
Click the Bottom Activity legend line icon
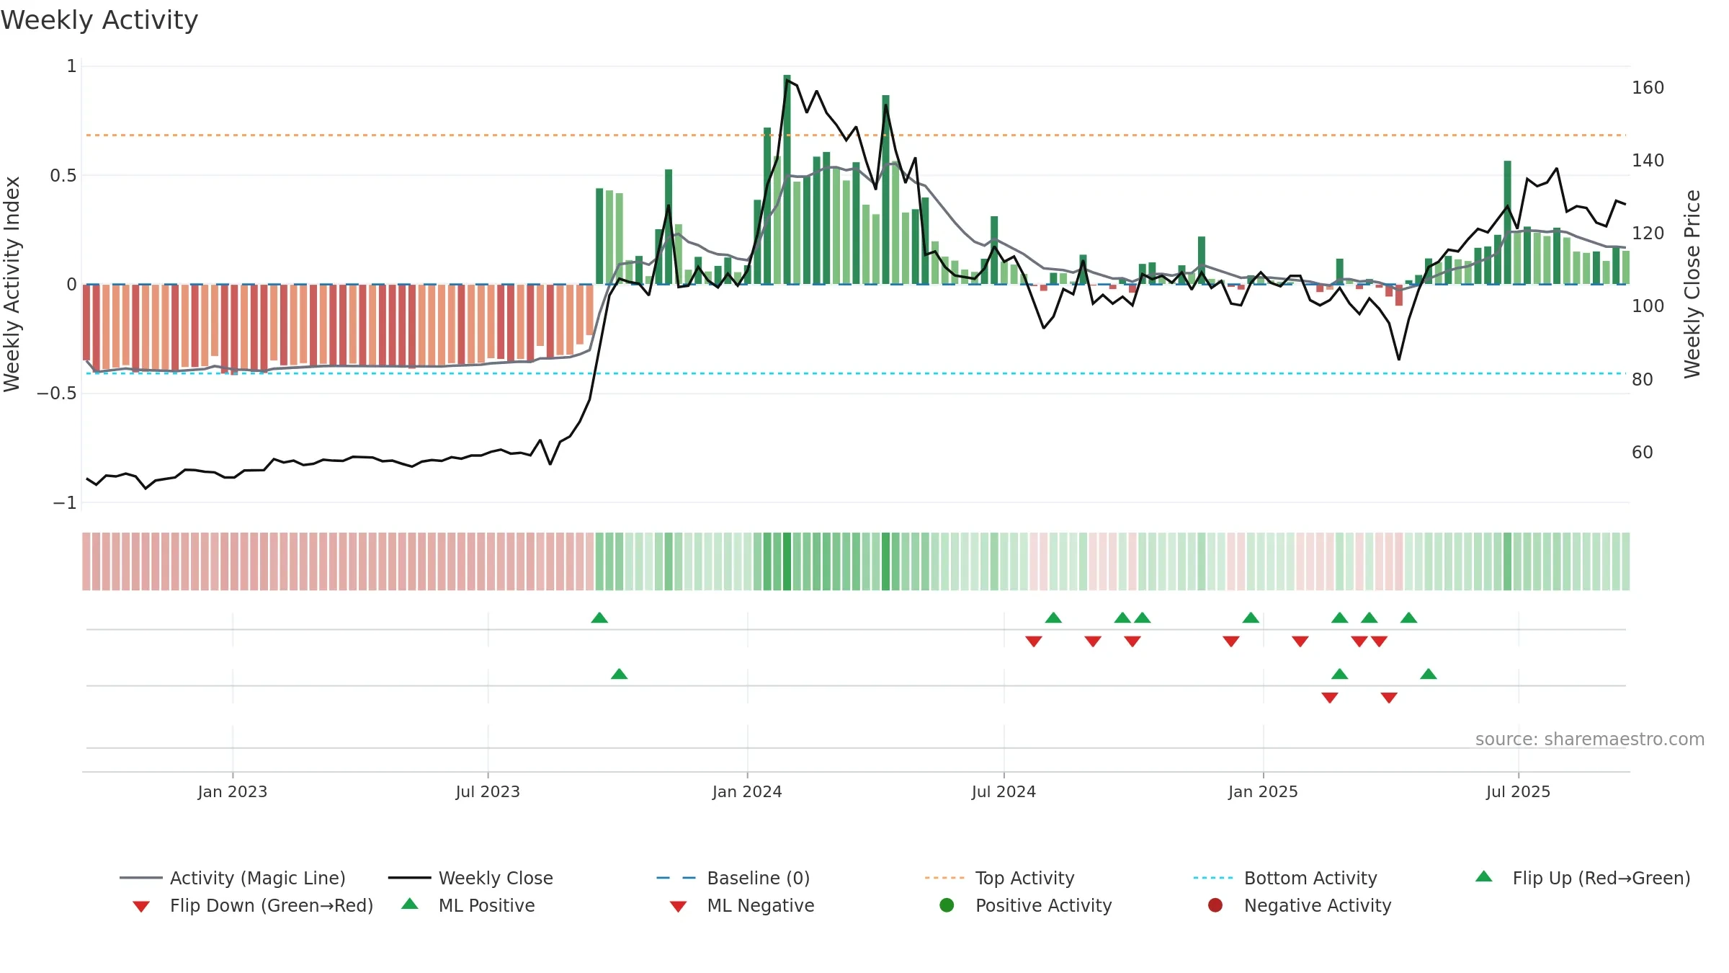tap(1213, 878)
